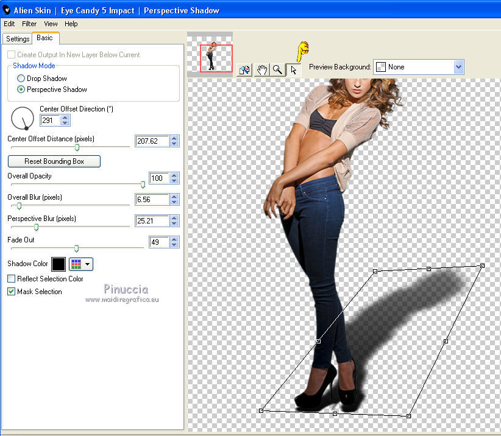Uncheck the Mask Selection checkbox
This screenshot has height=436, width=501.
tap(11, 292)
